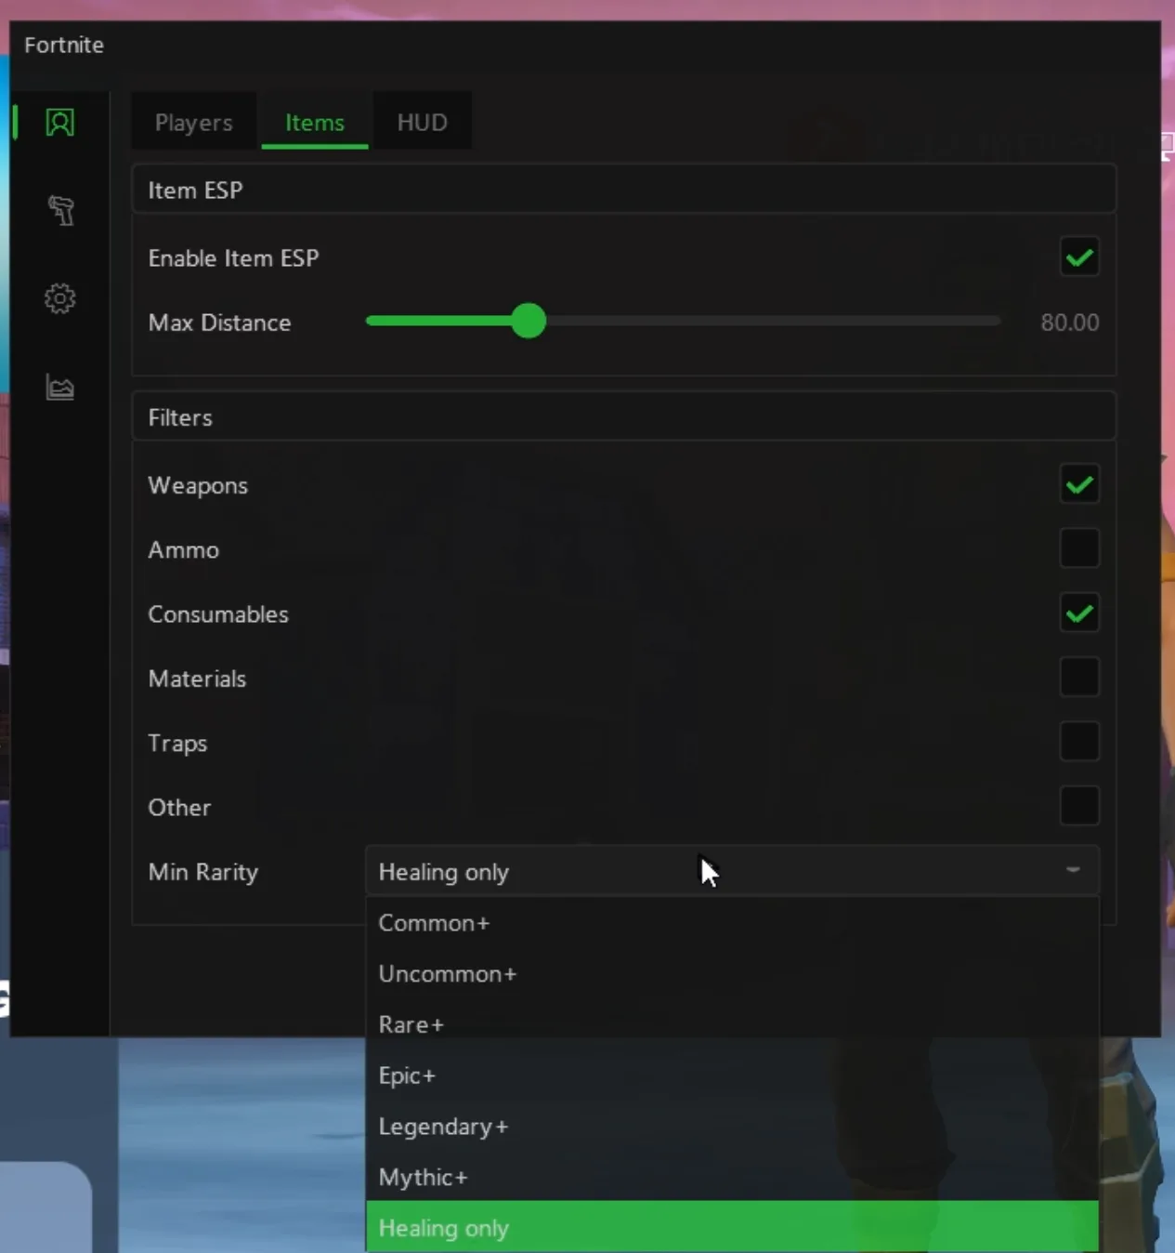Disable the Enable Item ESP checkbox

point(1079,257)
